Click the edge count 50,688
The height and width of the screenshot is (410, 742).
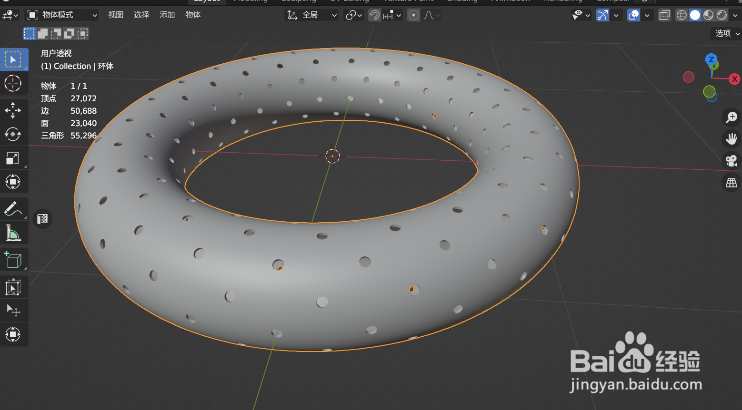(x=83, y=111)
